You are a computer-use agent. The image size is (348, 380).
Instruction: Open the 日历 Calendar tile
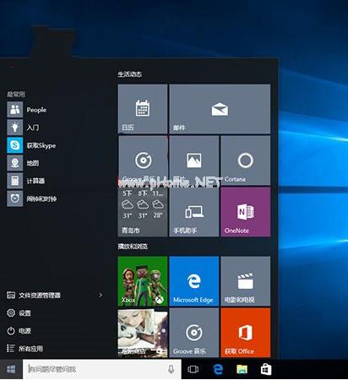click(143, 109)
